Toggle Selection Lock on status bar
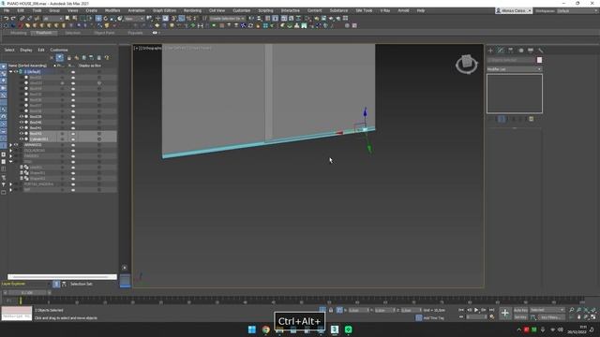 [331, 310]
